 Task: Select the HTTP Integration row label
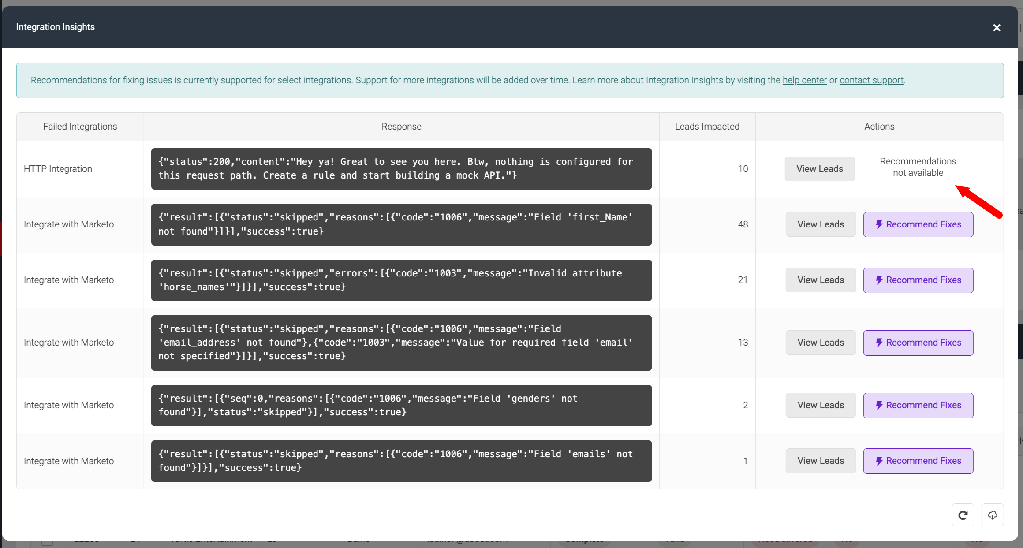point(58,169)
